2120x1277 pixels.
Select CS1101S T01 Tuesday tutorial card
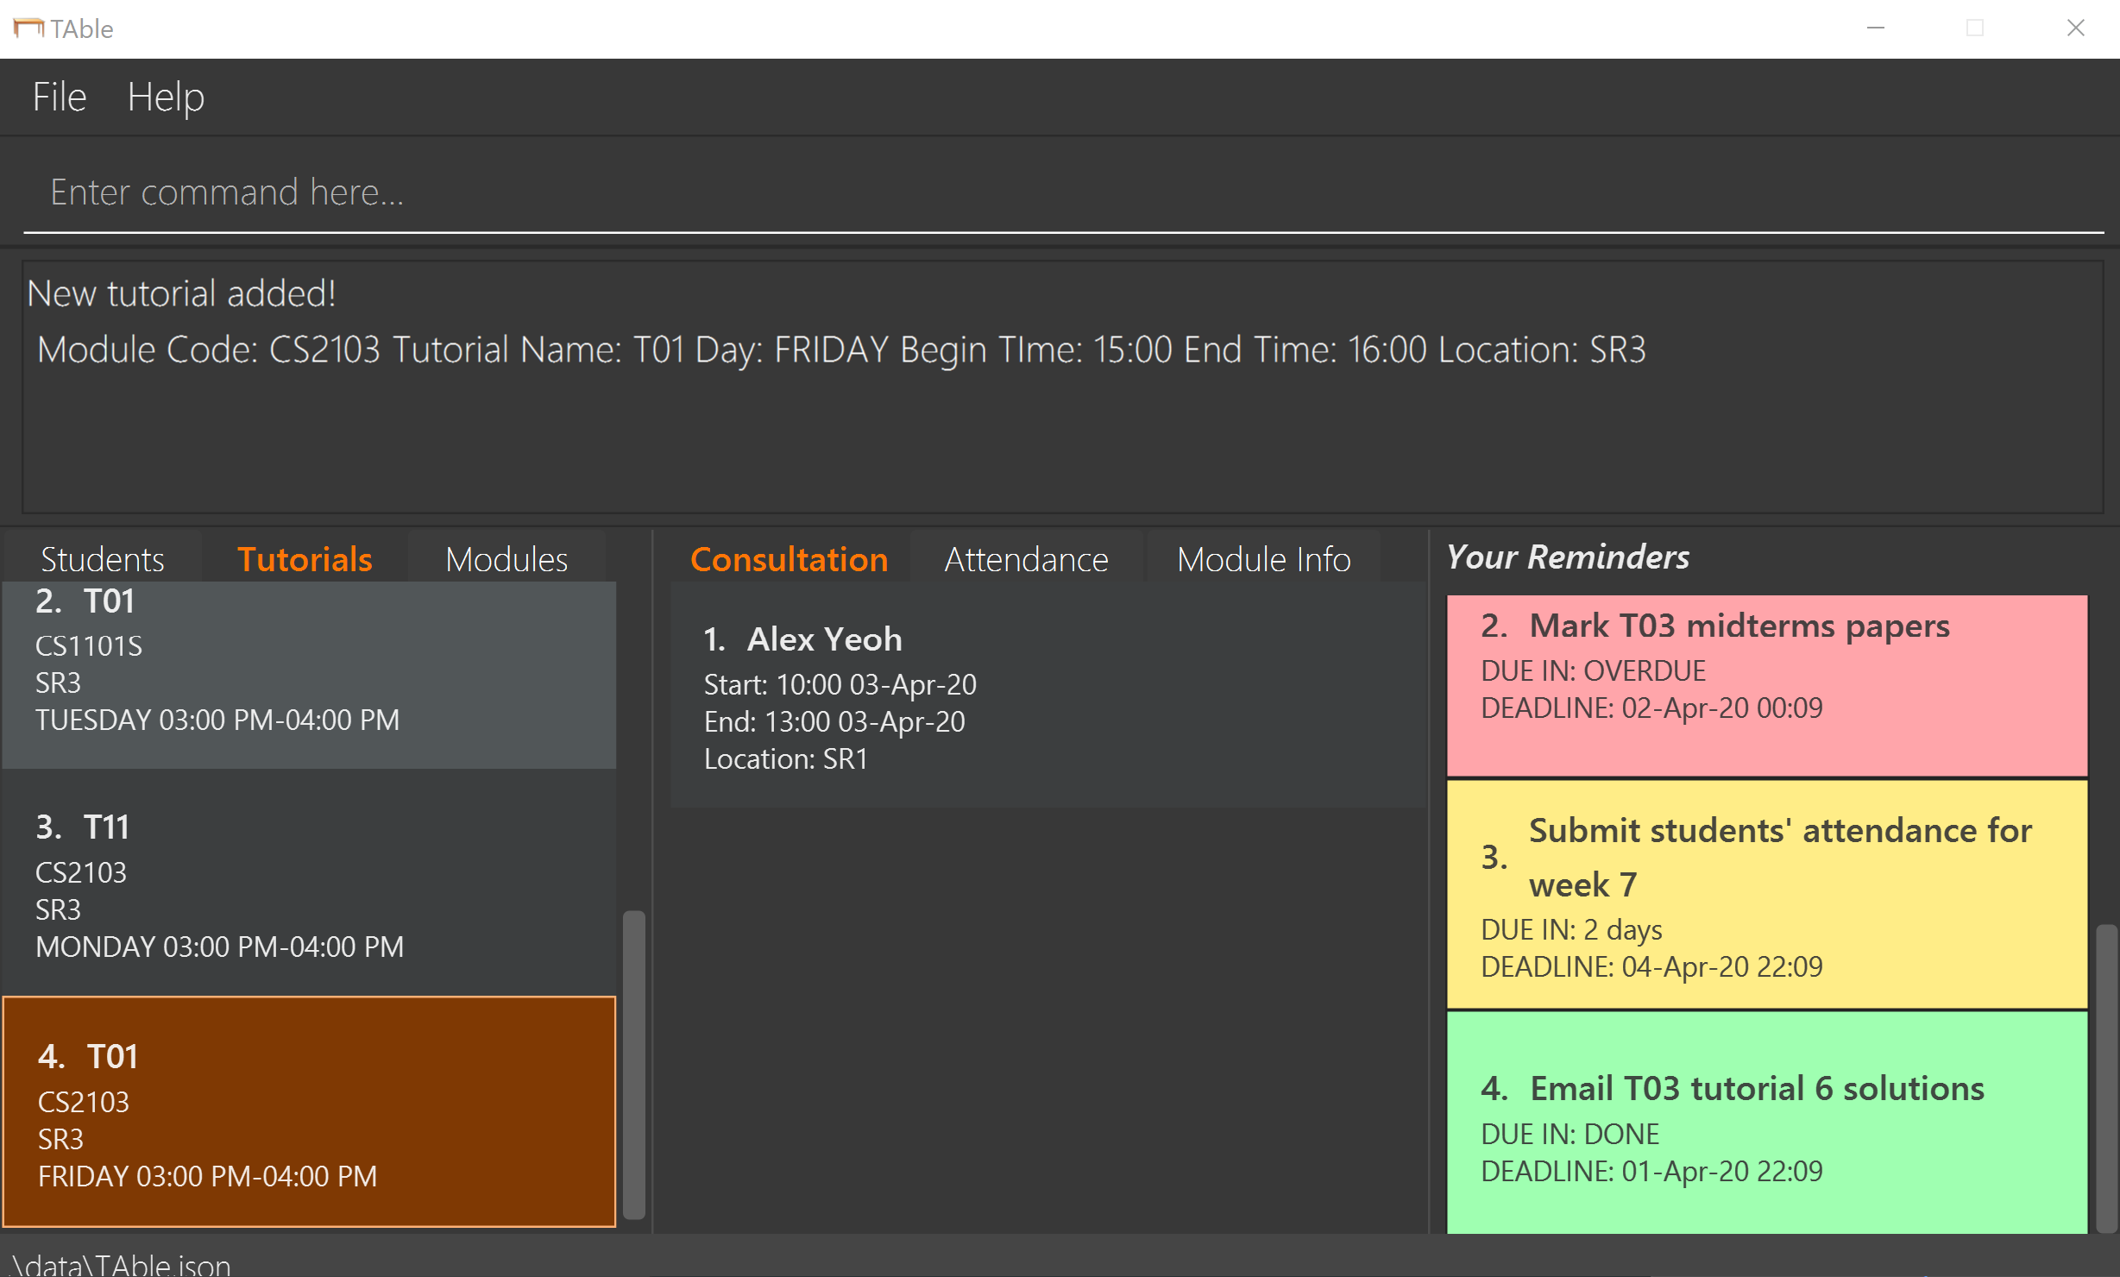point(309,675)
